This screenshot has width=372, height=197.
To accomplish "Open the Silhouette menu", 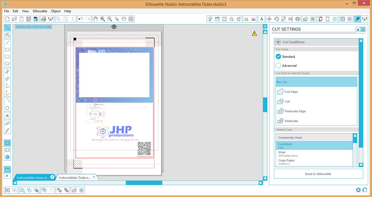I will point(40,11).
